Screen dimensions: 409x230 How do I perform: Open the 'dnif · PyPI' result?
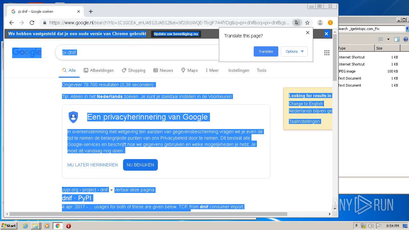(77, 198)
